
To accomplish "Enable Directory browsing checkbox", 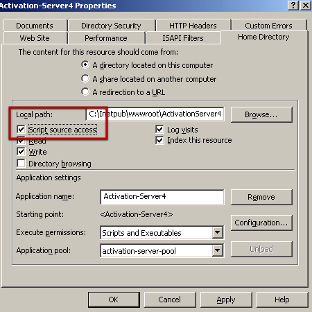I will [21, 163].
